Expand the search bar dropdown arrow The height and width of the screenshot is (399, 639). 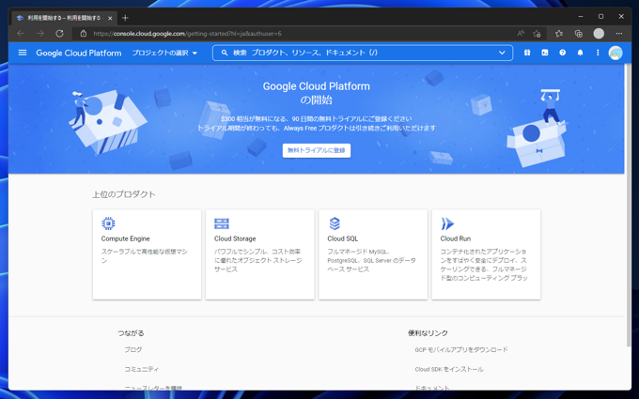pyautogui.click(x=502, y=53)
